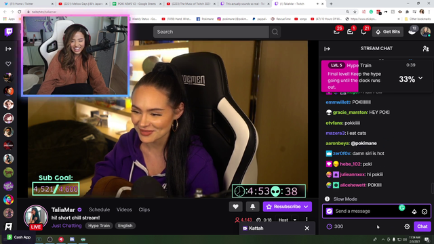Click the English language tag

[x=125, y=226]
